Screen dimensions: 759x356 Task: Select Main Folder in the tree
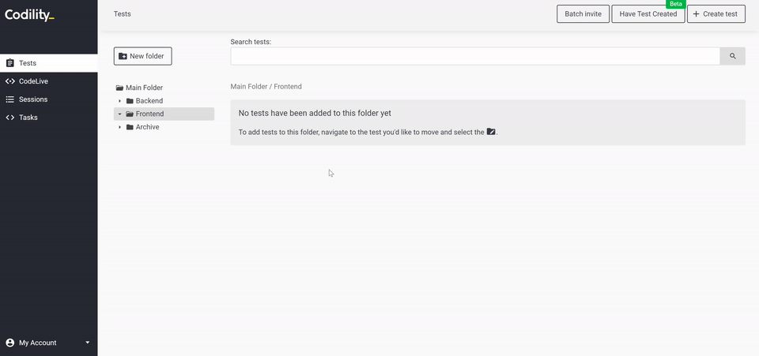point(144,88)
